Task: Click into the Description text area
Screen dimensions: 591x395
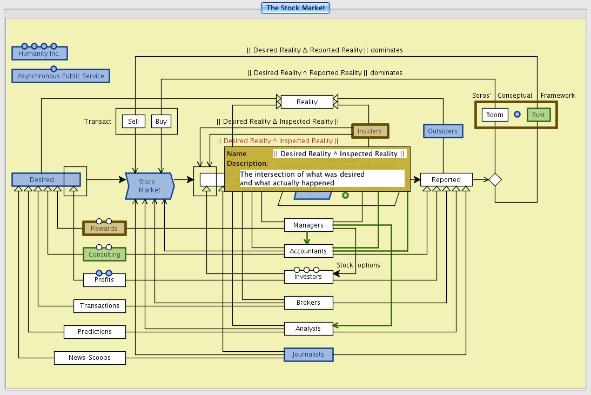Action: pos(322,178)
